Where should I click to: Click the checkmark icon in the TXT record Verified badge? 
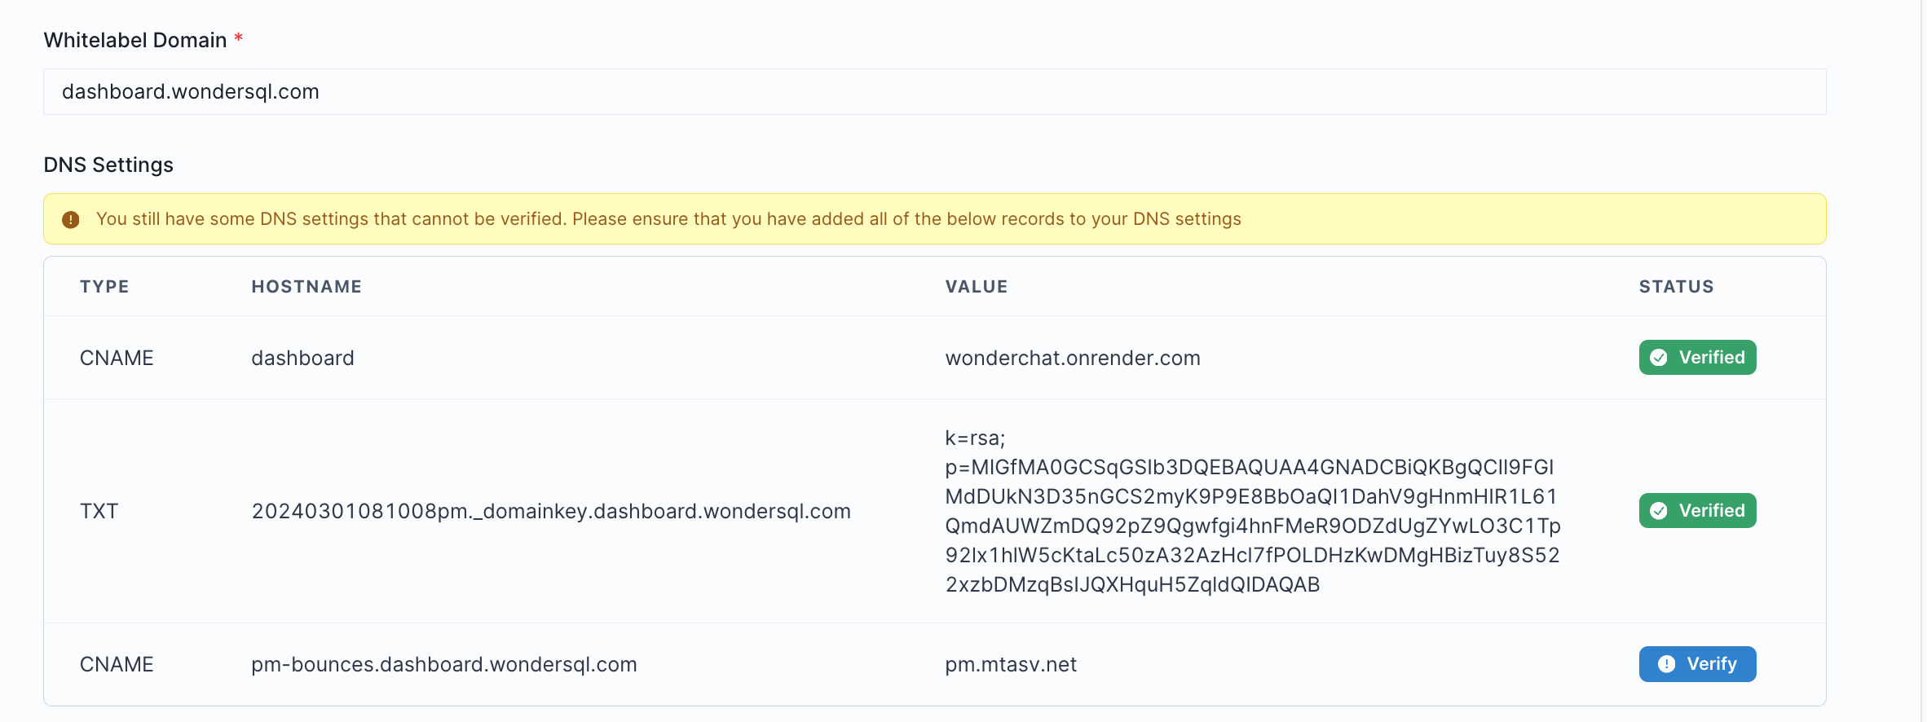click(x=1658, y=511)
